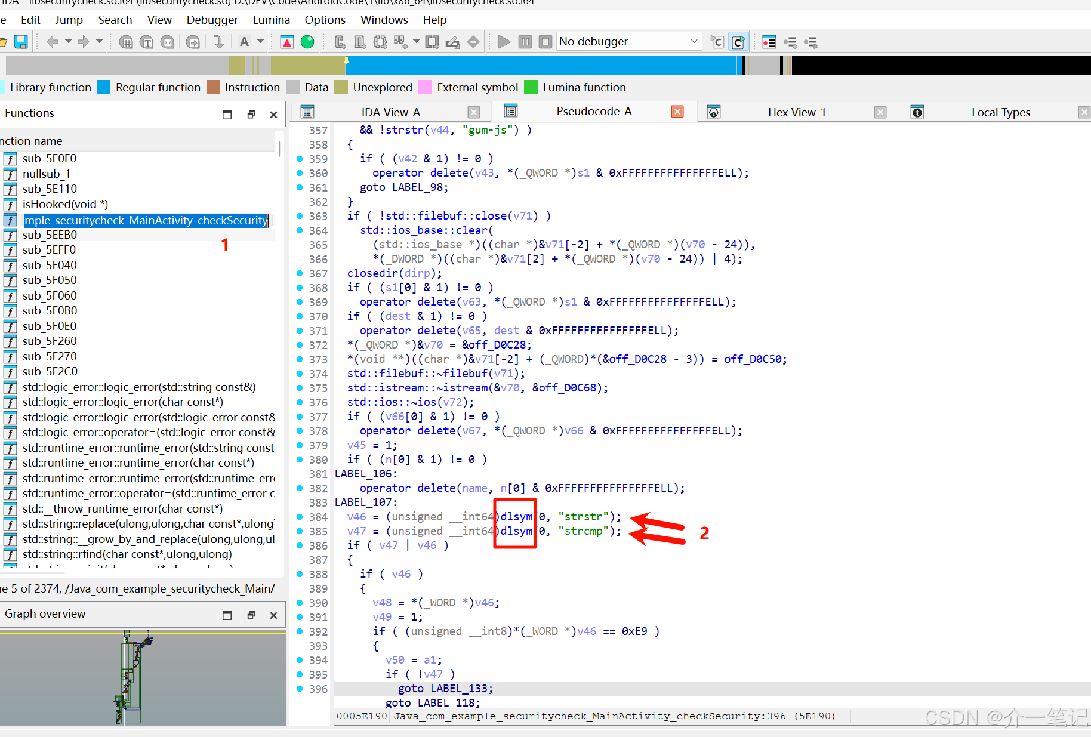Open the Lumina menu
The image size is (1091, 737).
[272, 20]
